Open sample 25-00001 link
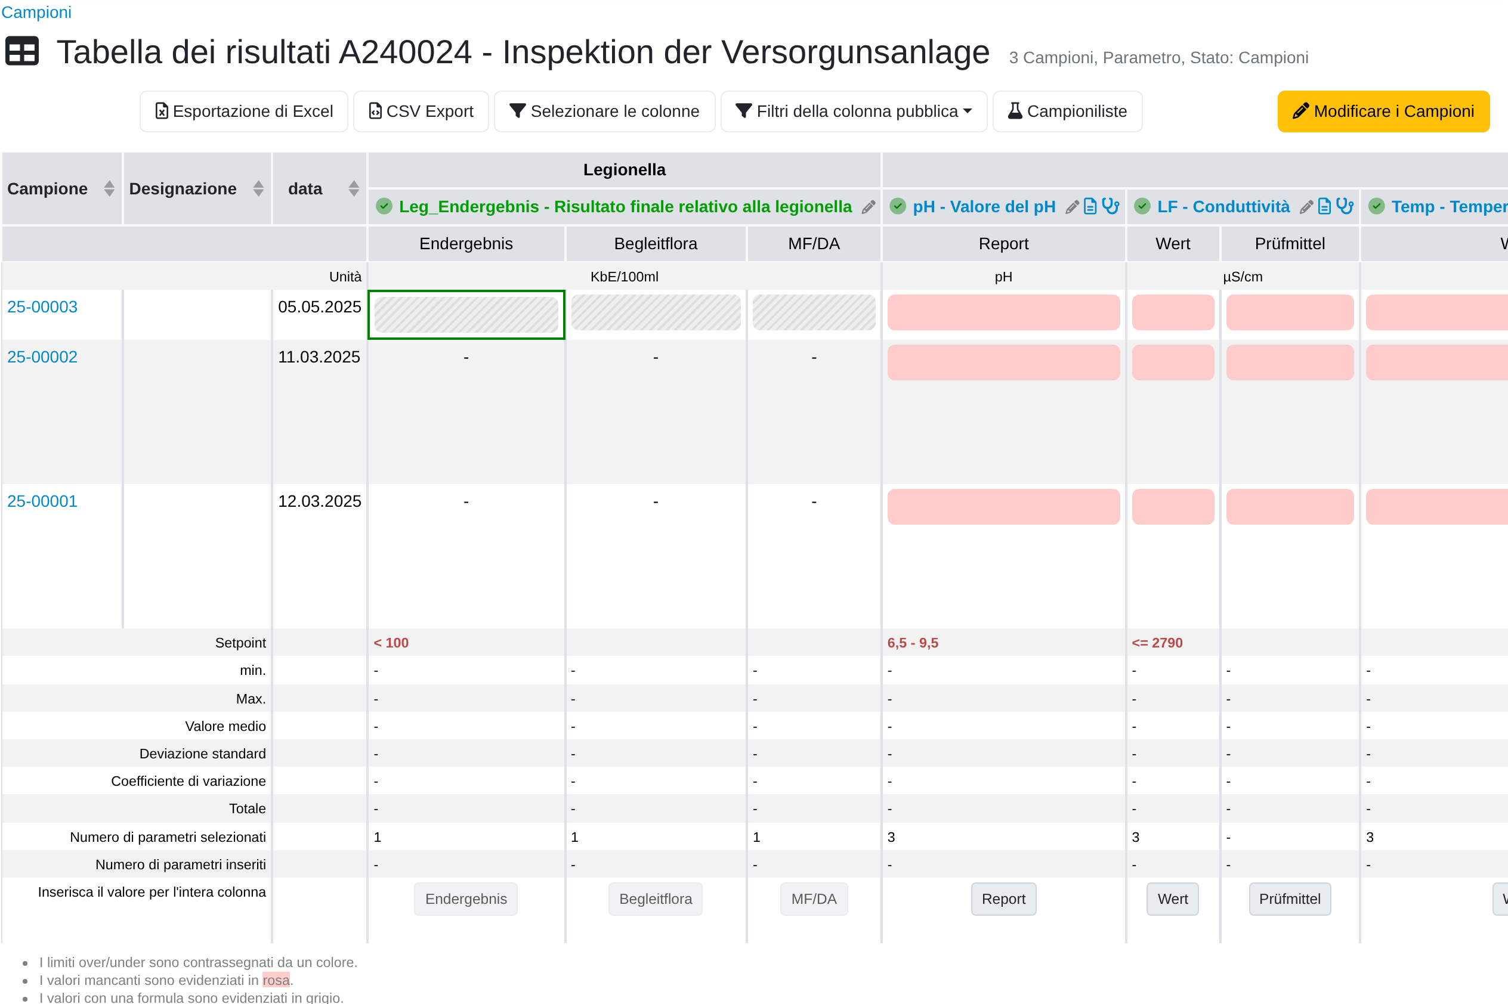Screen dimensions: 1508x1004 (42, 501)
